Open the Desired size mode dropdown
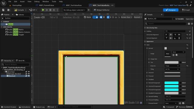The image size is (194, 109). [x=138, y=17]
